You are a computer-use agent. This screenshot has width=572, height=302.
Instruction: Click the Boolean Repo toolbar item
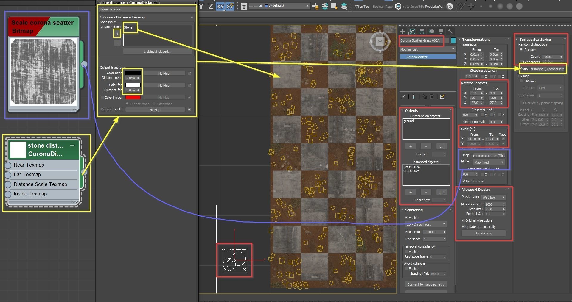point(383,7)
